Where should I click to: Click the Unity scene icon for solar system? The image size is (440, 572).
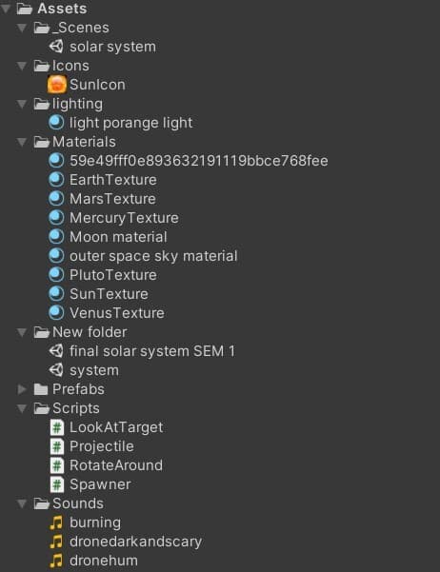(56, 47)
